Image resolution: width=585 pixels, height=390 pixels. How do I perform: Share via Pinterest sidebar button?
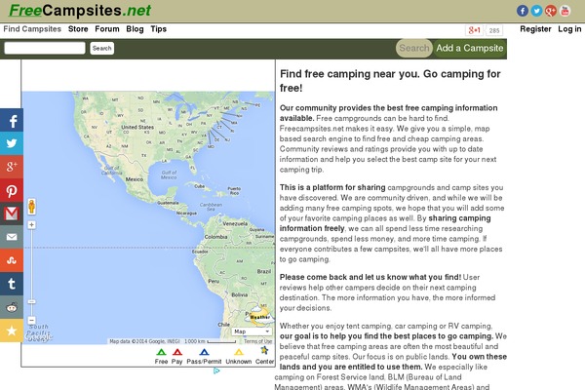click(12, 190)
